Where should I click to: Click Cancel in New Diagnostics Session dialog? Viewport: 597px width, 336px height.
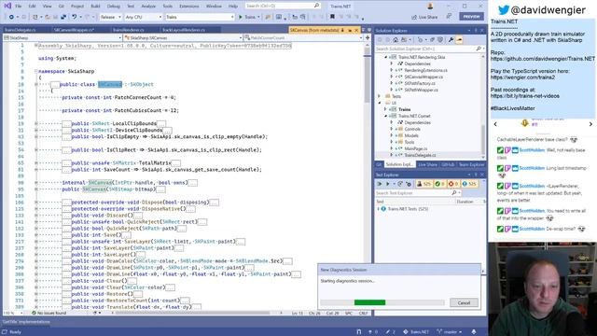tap(464, 302)
